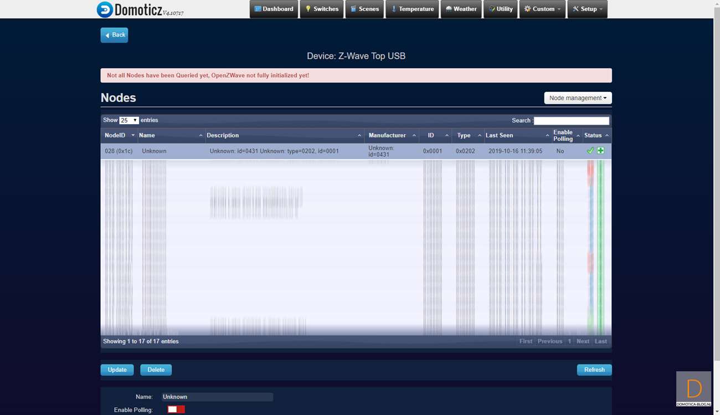Expand the Custom dropdown menu
Screen dimensions: 720x415
click(x=542, y=9)
